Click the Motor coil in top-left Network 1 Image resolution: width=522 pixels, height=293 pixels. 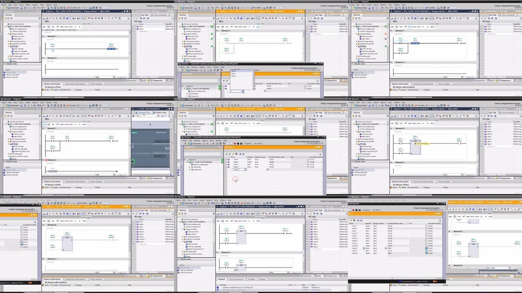pos(111,49)
